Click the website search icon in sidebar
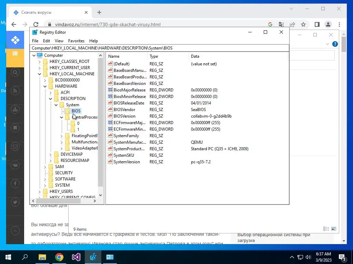 coord(15,72)
